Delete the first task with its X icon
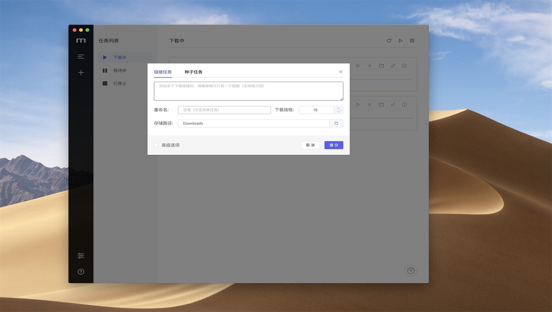 coord(370,66)
